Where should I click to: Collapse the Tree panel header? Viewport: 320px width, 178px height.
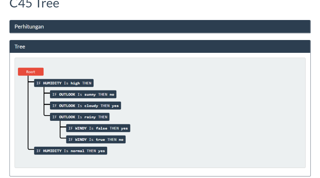pyautogui.click(x=160, y=46)
